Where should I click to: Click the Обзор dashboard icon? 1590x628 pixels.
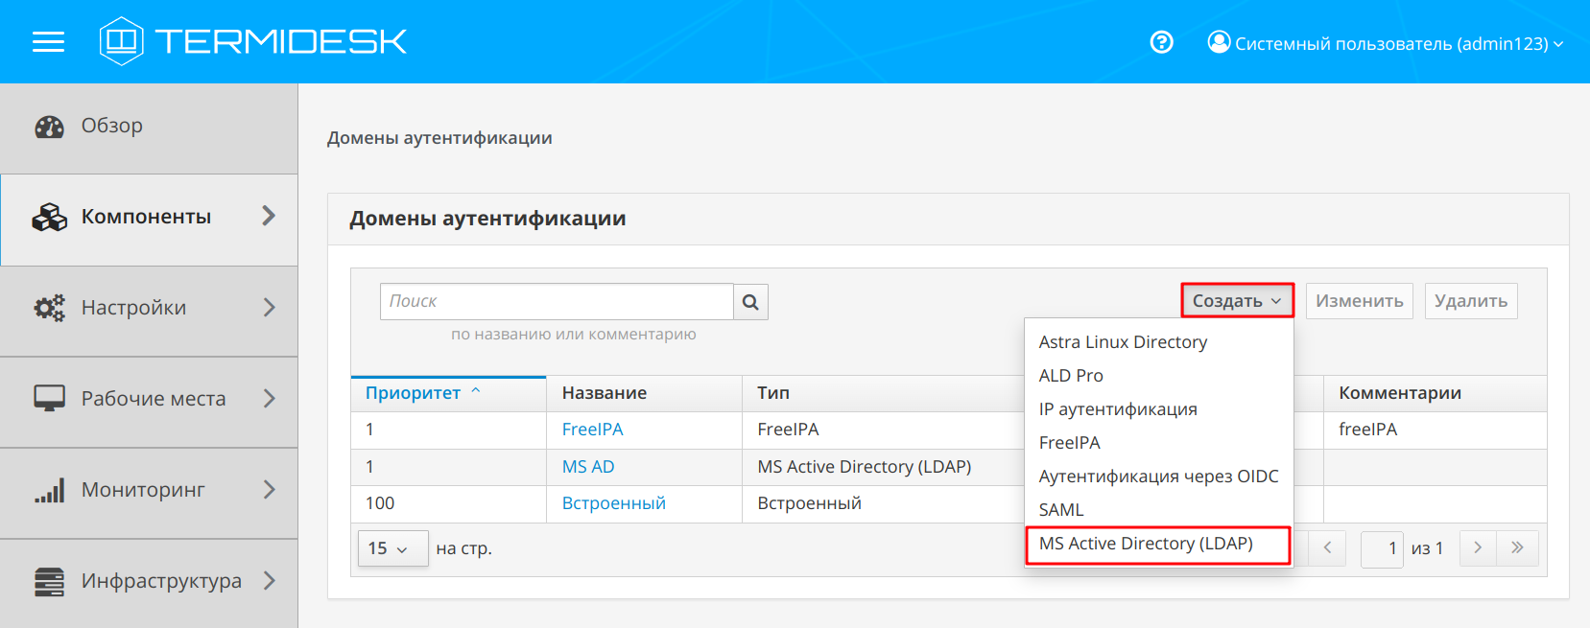[49, 127]
